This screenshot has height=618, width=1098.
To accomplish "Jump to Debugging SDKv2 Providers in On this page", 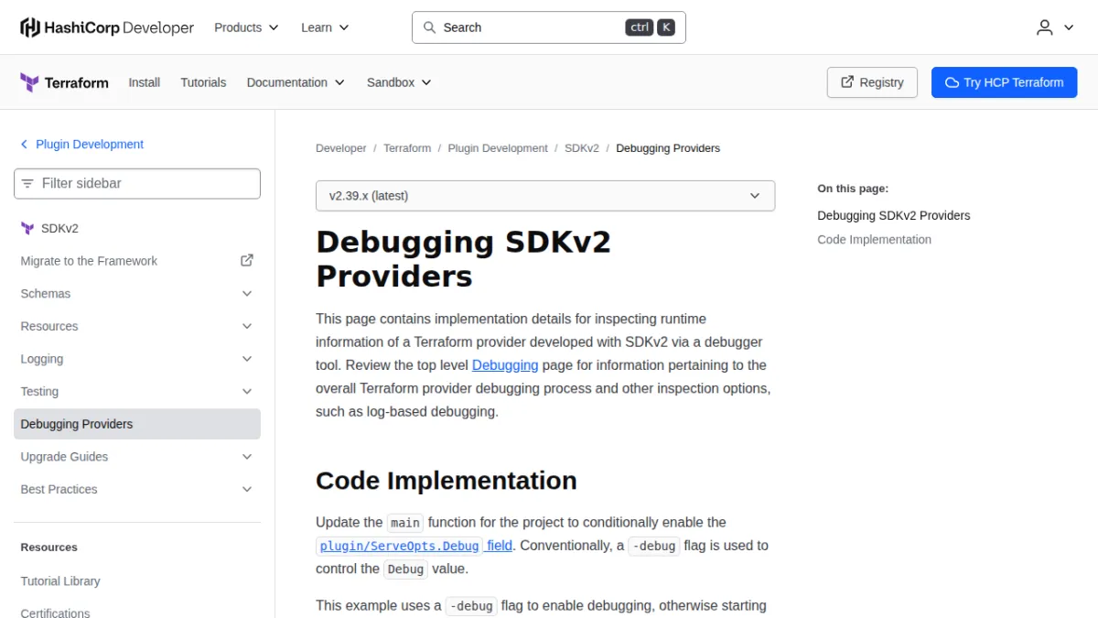I will (894, 216).
